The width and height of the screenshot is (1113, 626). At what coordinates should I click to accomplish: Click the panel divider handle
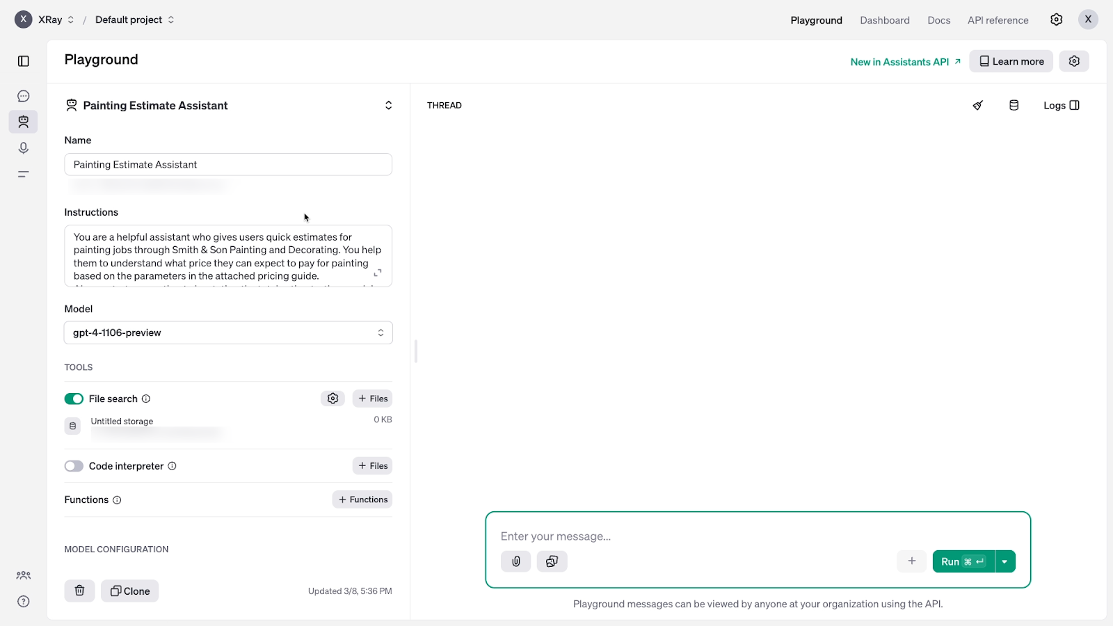click(416, 351)
